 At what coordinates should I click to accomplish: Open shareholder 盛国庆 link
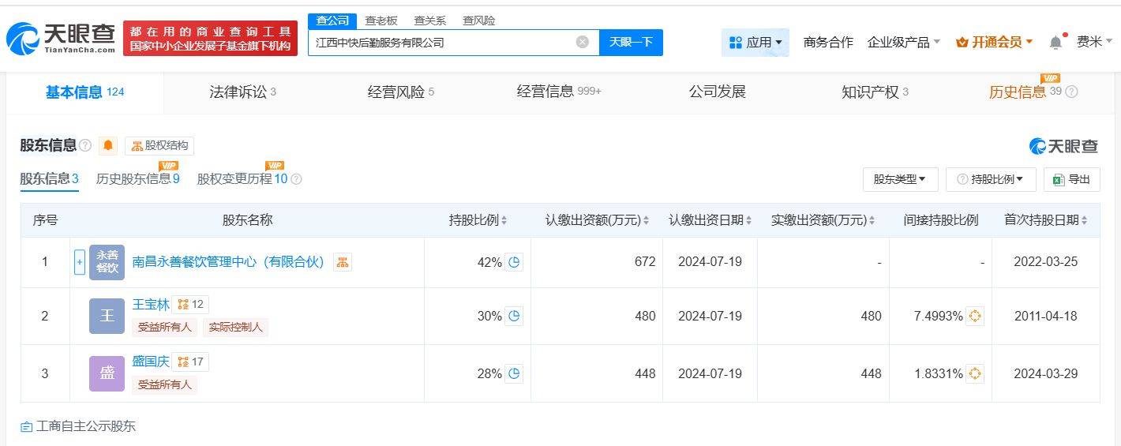(x=151, y=362)
